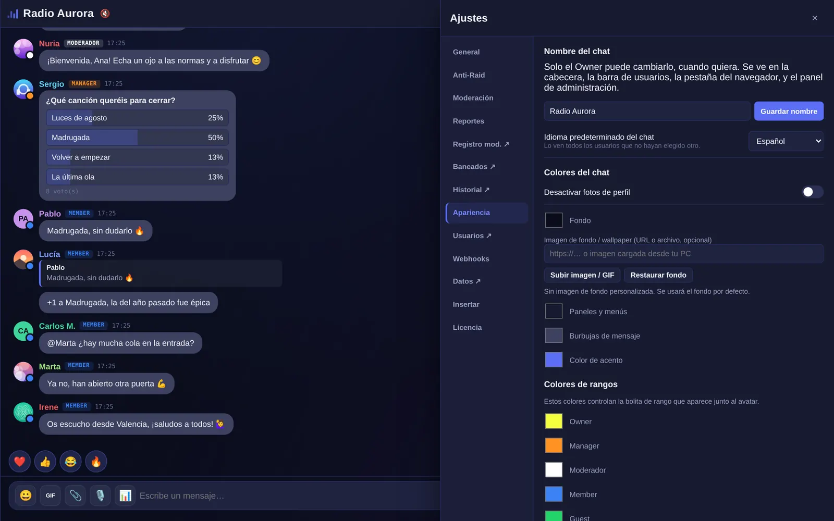Open the GIF picker
The height and width of the screenshot is (521, 834).
click(51, 495)
